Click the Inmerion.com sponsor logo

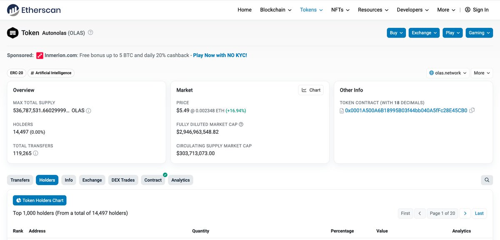40,55
